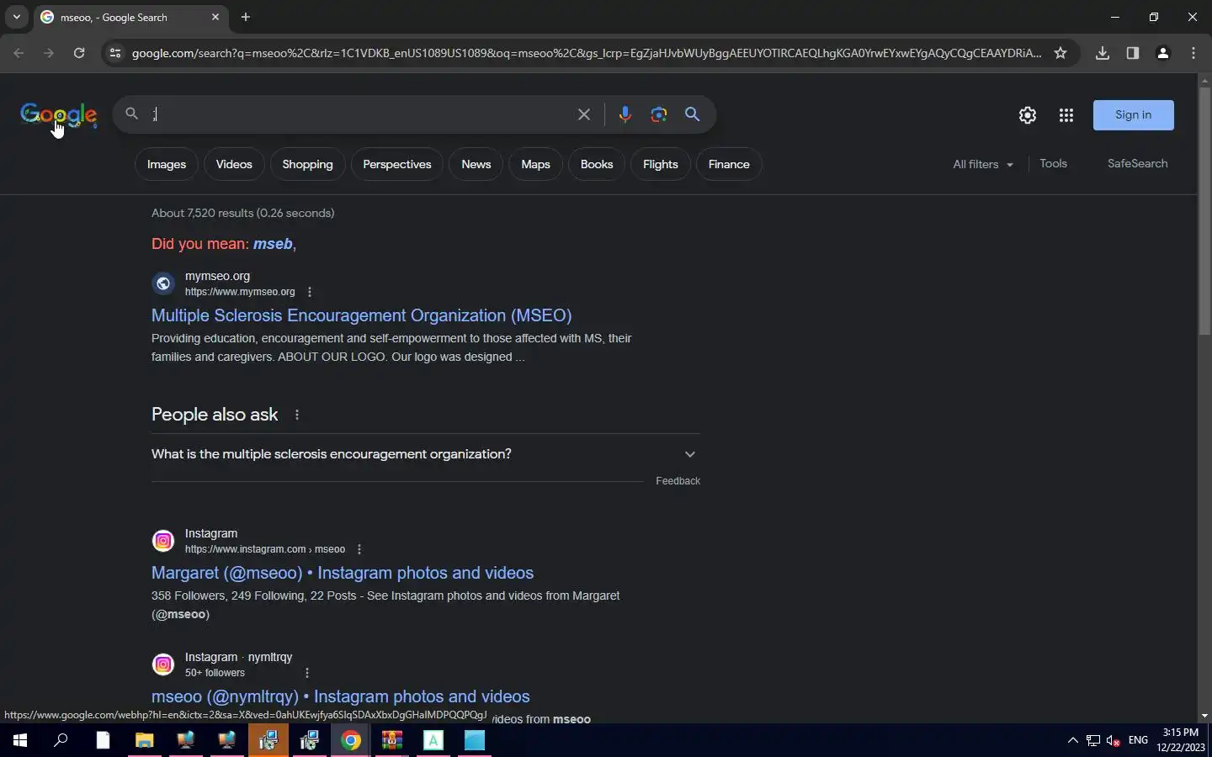Show hidden system tray icons
Viewport: 1212px width, 757px height.
pyautogui.click(x=1072, y=740)
